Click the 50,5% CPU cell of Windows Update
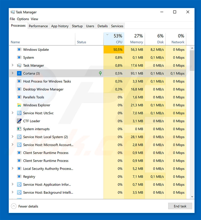 point(114,49)
